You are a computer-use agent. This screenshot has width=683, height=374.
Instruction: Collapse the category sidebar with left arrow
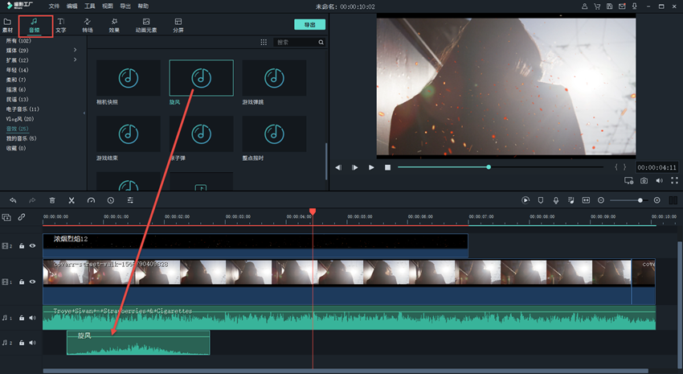point(84,113)
